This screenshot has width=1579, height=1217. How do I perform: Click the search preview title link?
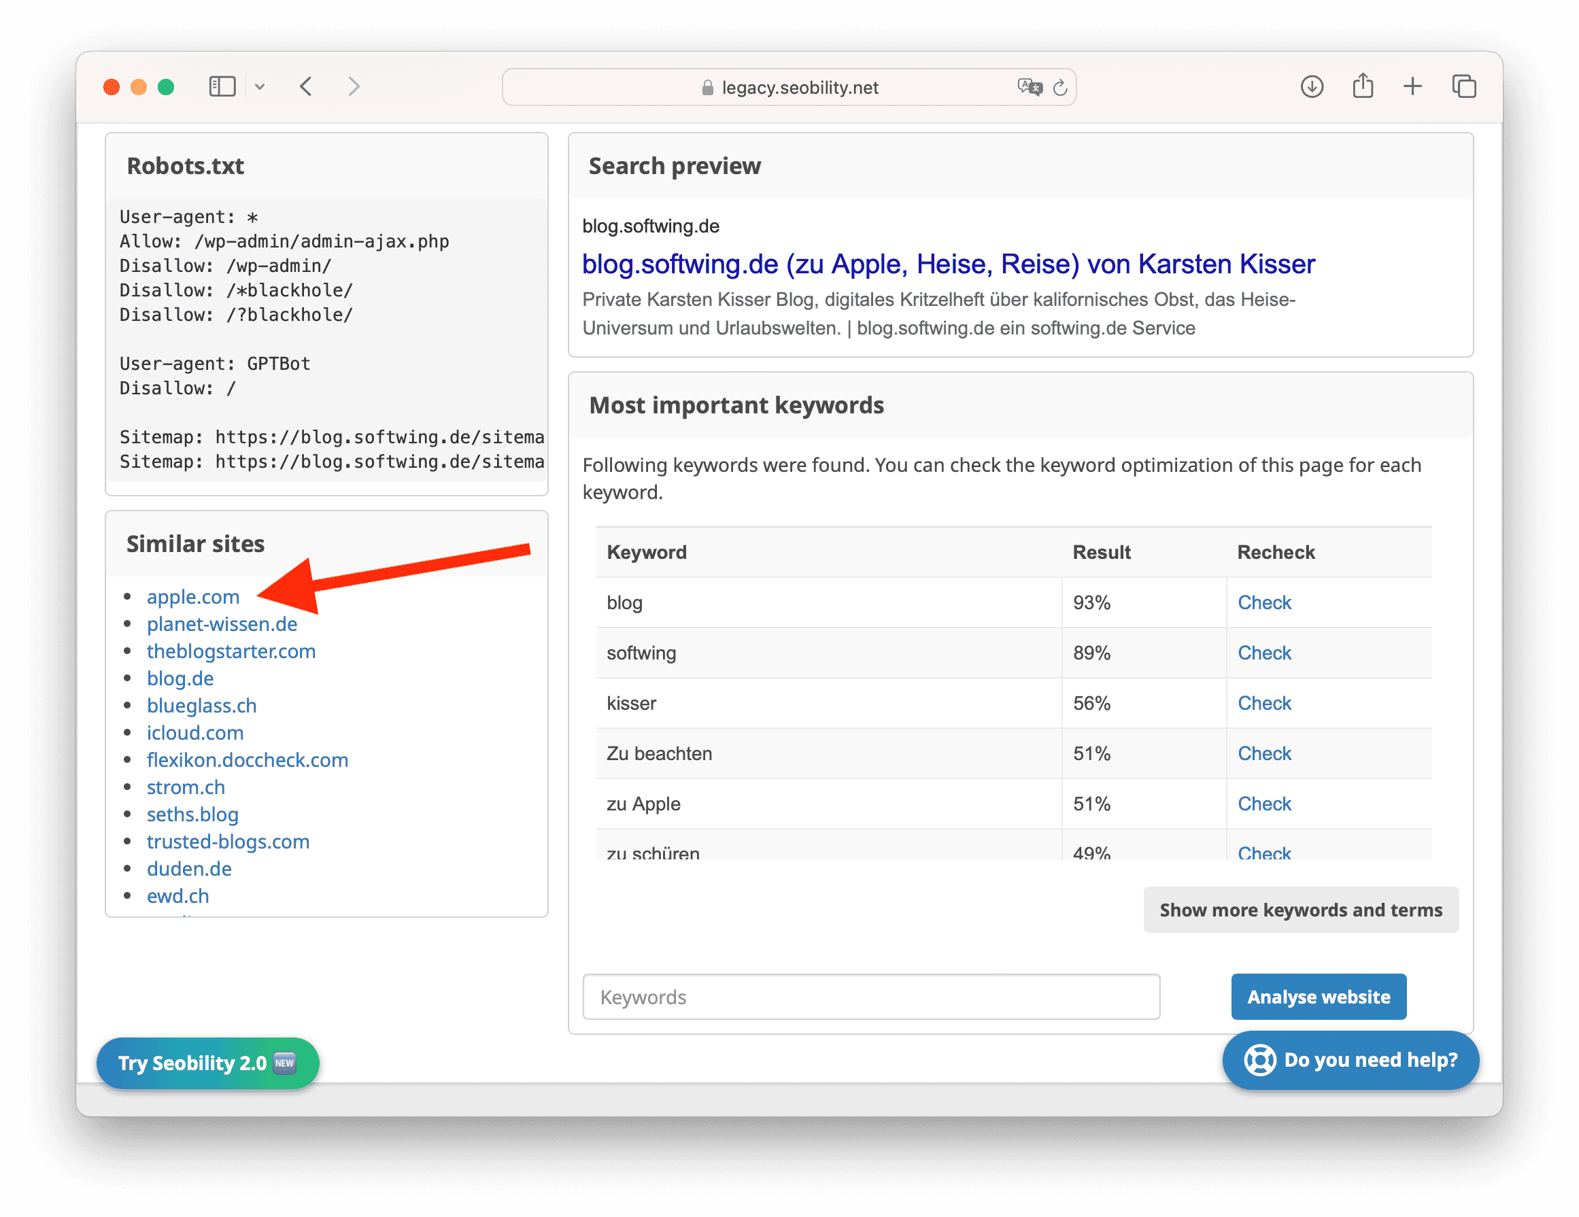click(x=948, y=264)
